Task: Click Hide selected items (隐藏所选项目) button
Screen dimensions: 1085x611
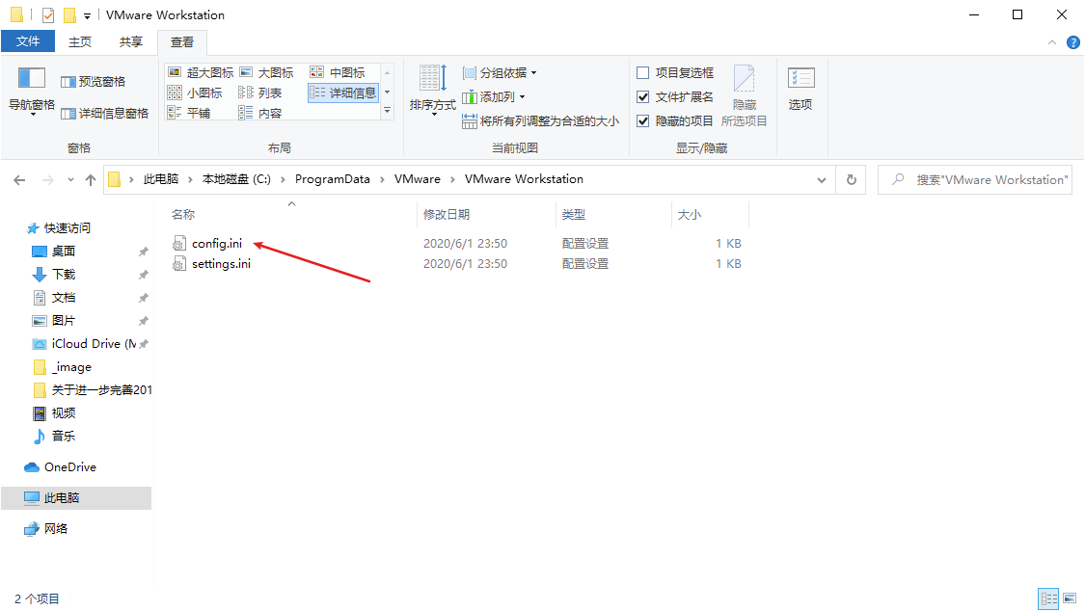Action: 744,95
